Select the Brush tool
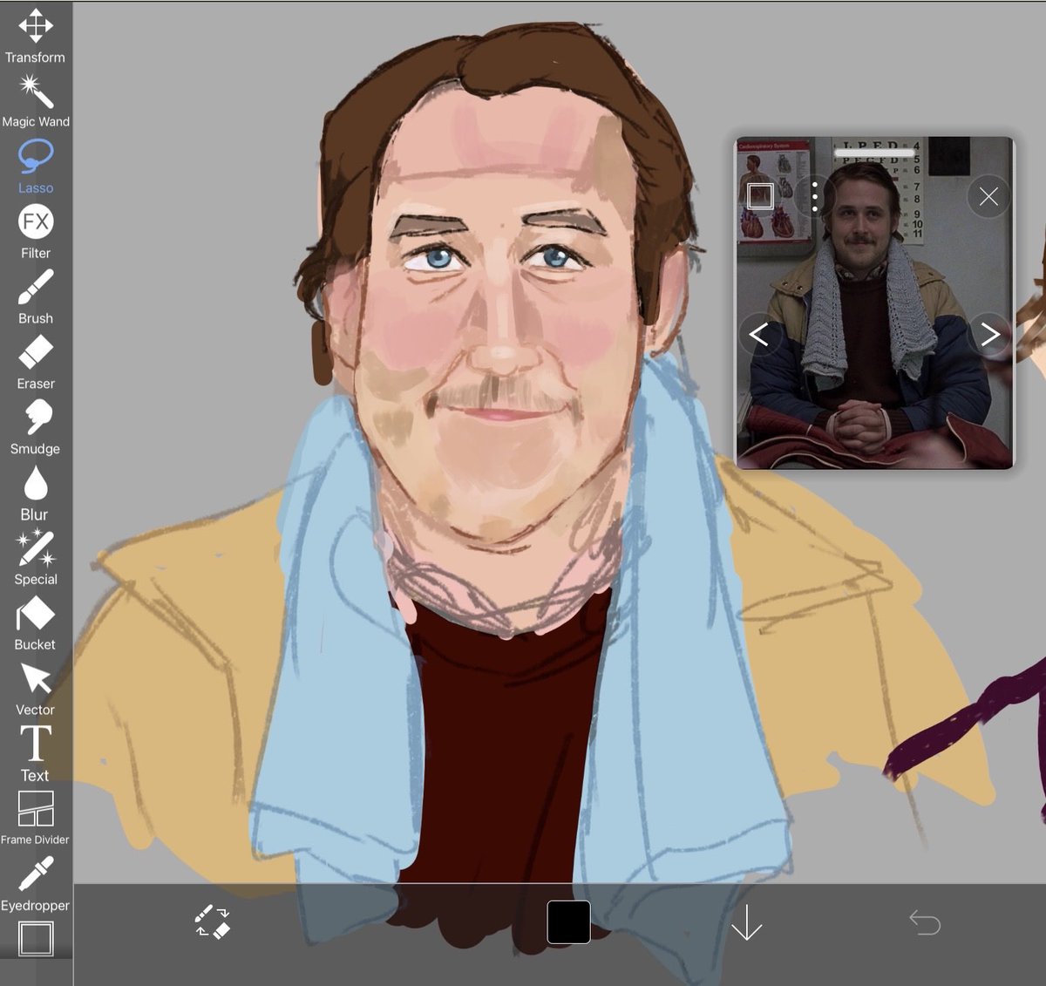Screen dimensions: 1046x986 click(35, 297)
